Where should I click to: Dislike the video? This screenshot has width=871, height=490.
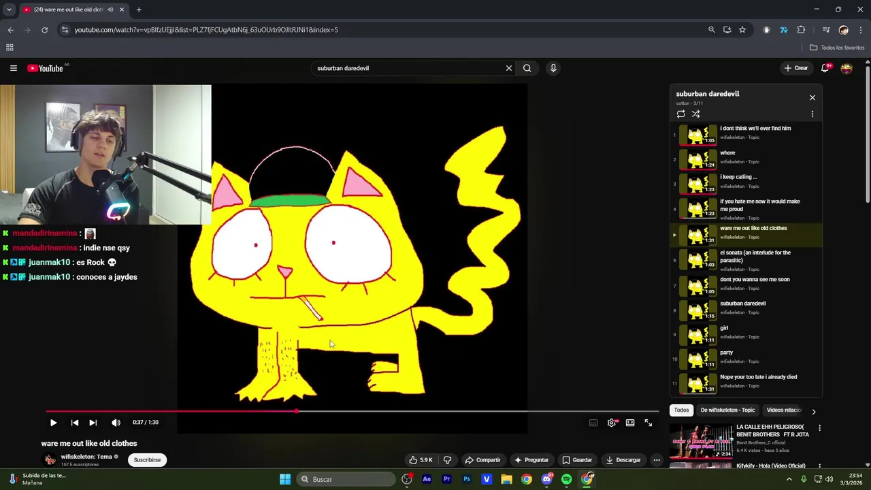[x=447, y=460]
